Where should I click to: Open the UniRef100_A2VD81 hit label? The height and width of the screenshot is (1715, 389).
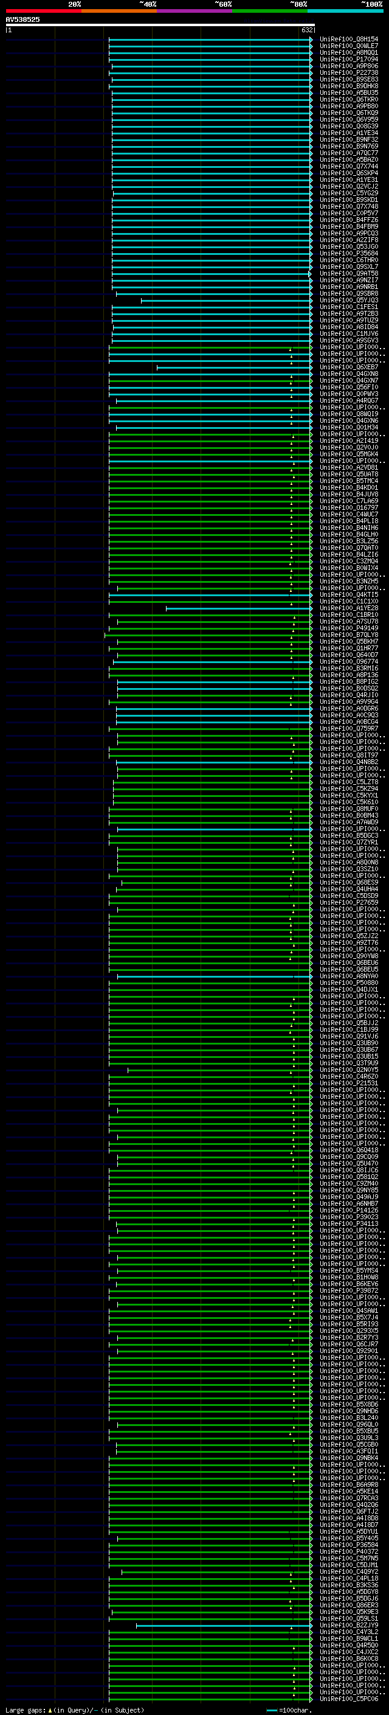(x=349, y=467)
